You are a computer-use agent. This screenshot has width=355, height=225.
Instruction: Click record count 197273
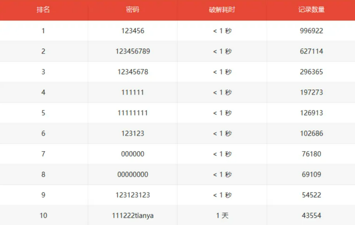[312, 92]
